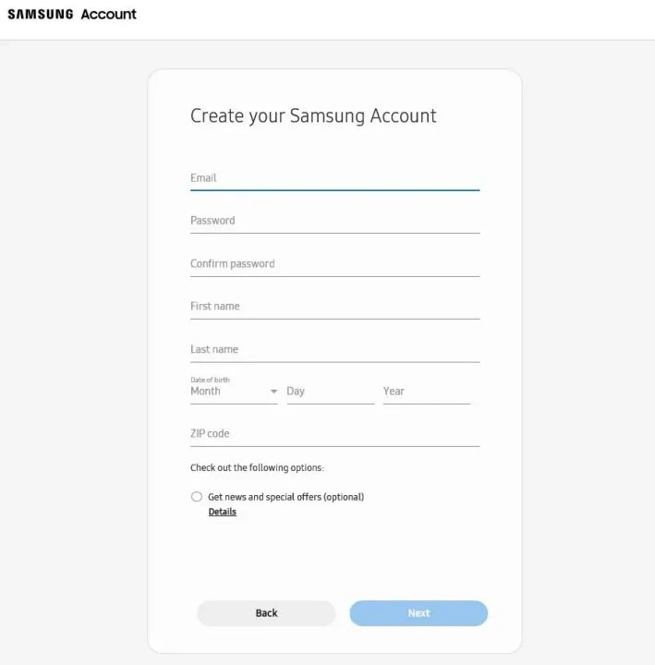
Task: Click the Create your Samsung Account heading
Action: pyautogui.click(x=313, y=116)
